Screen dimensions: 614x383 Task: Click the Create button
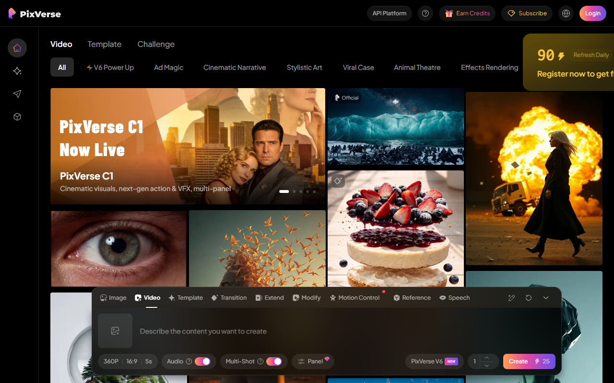tap(529, 361)
